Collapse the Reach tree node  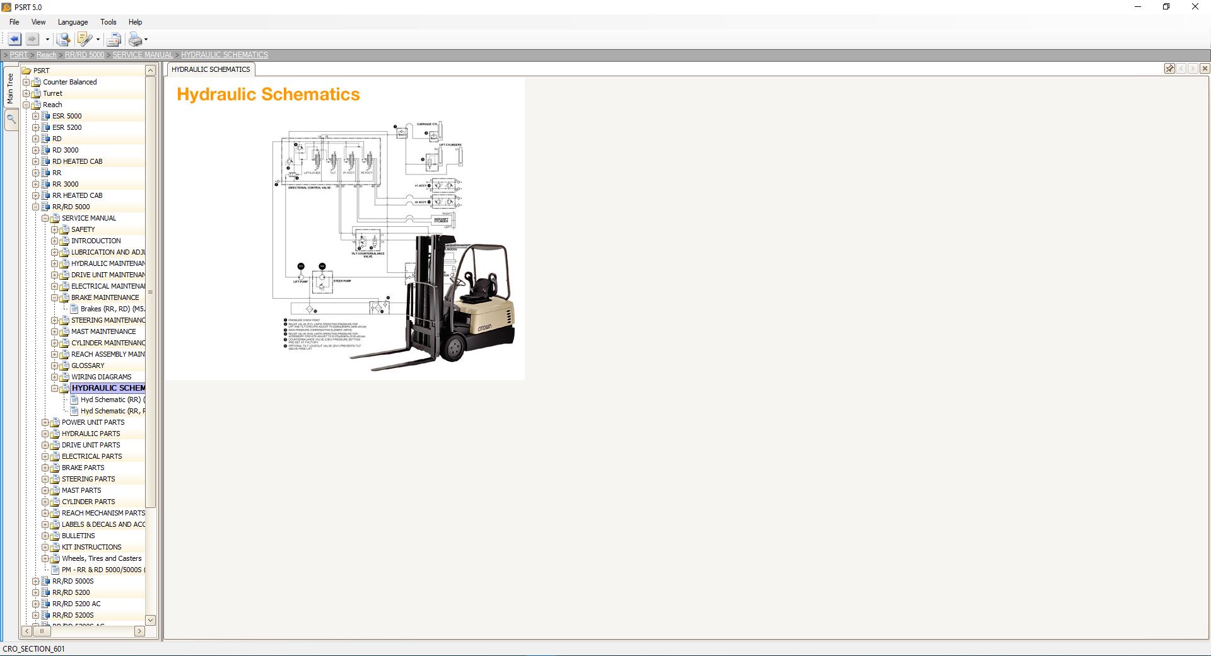point(26,105)
